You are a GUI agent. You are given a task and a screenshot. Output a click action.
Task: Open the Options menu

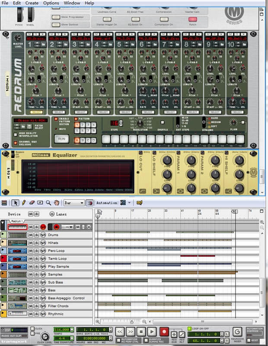[x=51, y=3]
